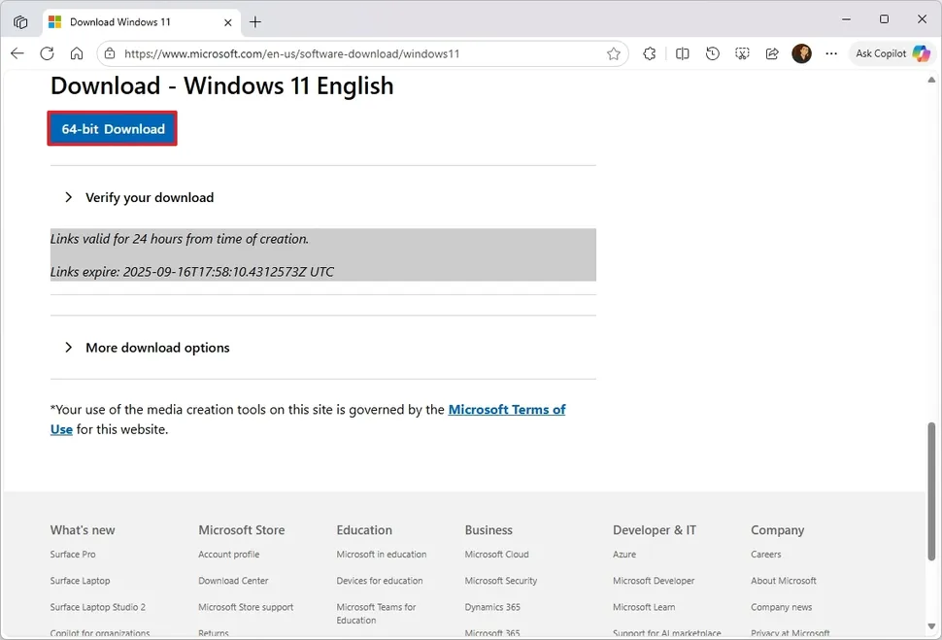This screenshot has width=942, height=640.
Task: Click the Share icon in toolbar
Action: point(772,54)
